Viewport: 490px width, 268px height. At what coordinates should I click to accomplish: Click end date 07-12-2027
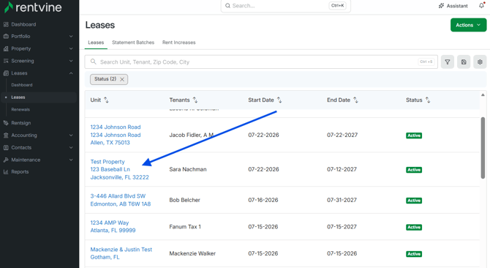(x=342, y=169)
